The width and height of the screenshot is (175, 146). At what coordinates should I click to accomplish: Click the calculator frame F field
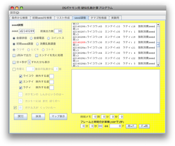point(116,126)
